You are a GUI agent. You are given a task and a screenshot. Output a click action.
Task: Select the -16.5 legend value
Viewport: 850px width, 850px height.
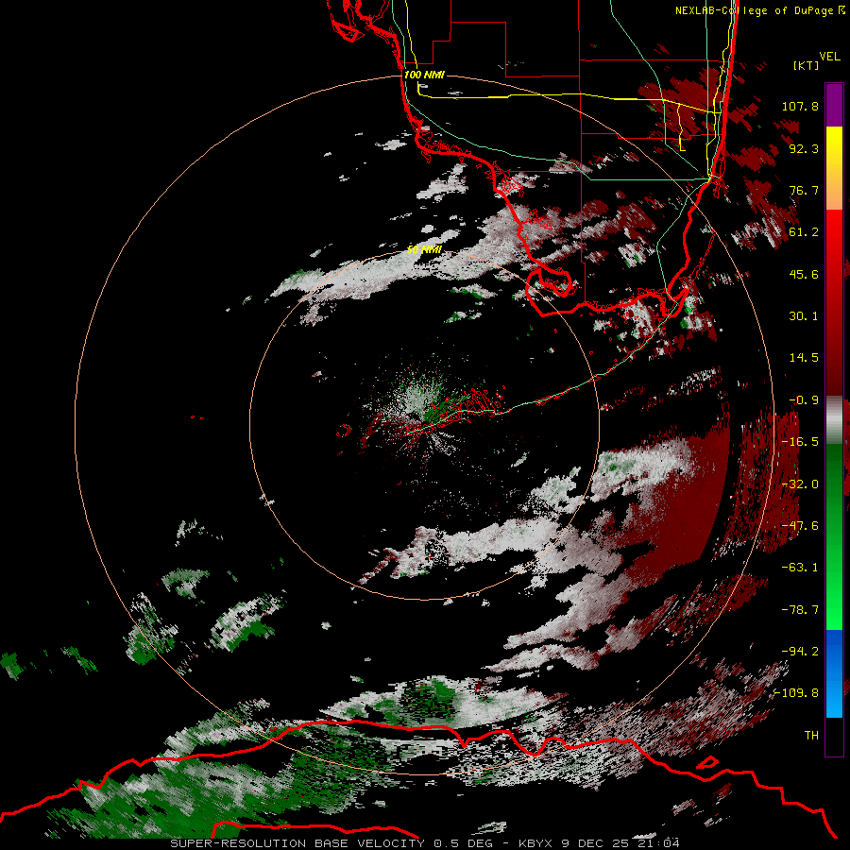(800, 442)
